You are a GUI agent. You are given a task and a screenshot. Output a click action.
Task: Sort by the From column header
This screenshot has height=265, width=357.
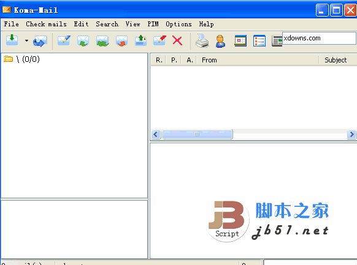tap(258, 60)
